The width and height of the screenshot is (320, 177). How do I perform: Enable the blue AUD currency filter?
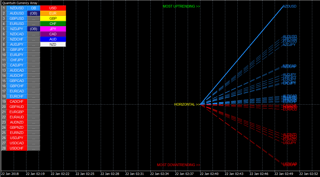53,39
